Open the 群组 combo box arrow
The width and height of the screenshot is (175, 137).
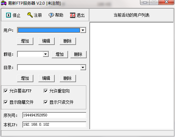pyautogui.click(x=46, y=54)
